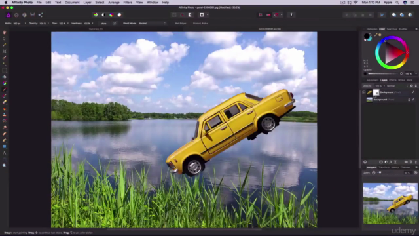
Task: Switch to the Histogram tab
Action: [372, 29]
